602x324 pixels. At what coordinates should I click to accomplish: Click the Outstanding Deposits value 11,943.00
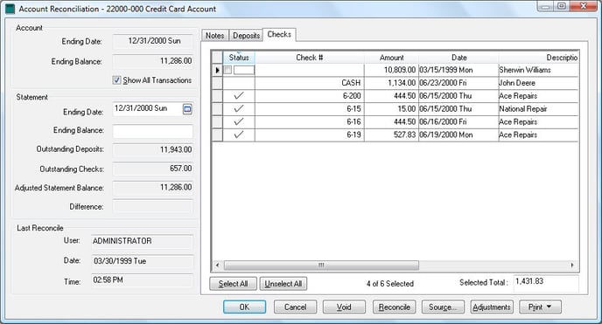point(153,149)
